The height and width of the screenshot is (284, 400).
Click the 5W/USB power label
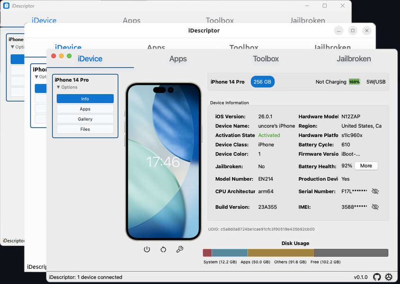pos(376,82)
